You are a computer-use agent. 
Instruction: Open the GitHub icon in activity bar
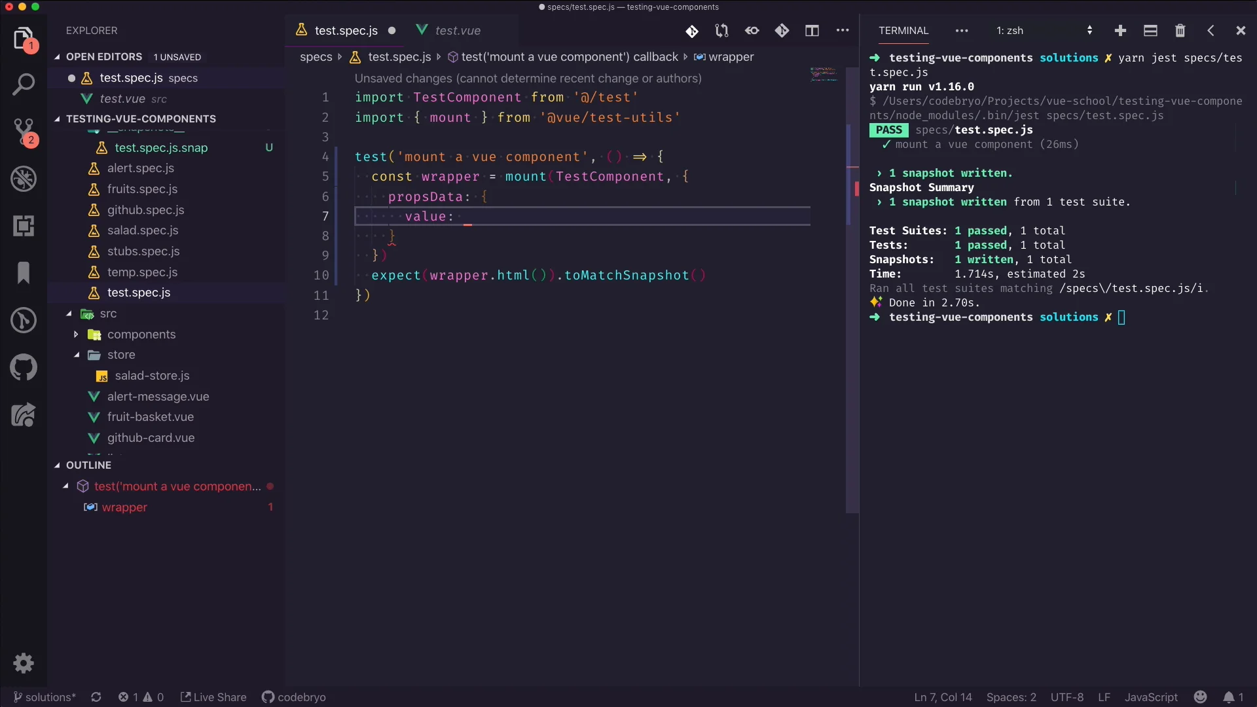(24, 367)
